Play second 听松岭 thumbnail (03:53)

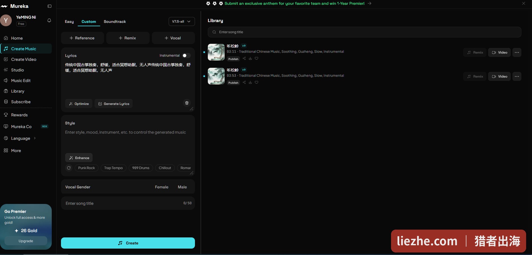click(216, 76)
